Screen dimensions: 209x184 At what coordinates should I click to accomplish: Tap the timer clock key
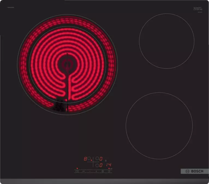(109, 171)
